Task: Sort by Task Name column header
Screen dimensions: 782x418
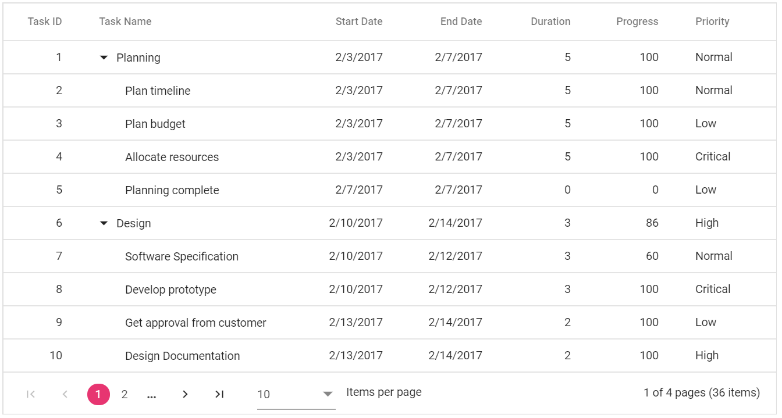Action: [x=125, y=22]
